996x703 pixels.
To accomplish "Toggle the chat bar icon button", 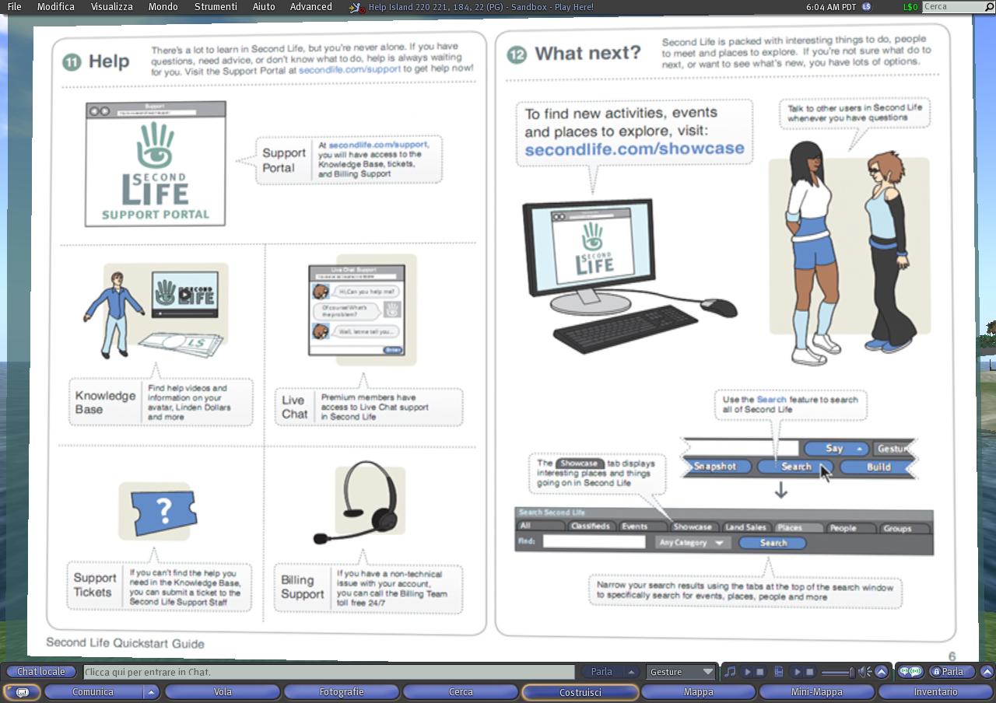I will [x=23, y=692].
